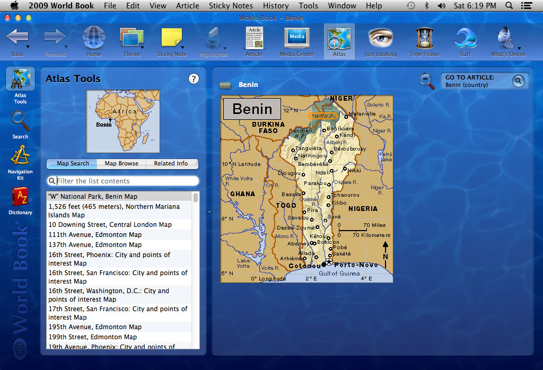Open the Window menu

tap(342, 5)
